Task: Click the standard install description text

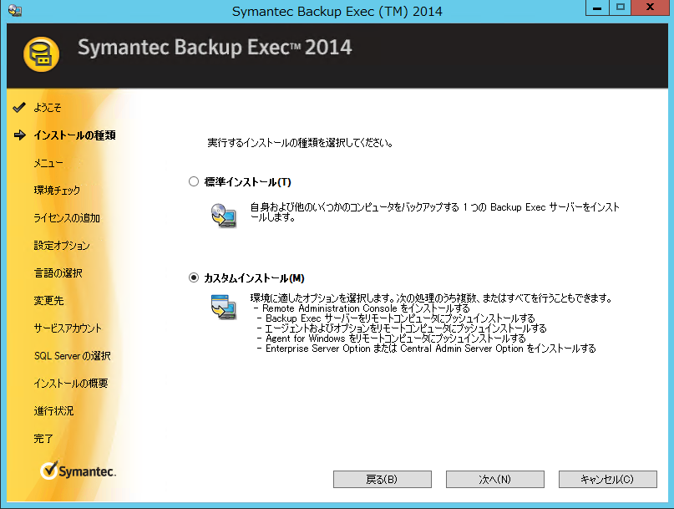Action: [x=435, y=212]
